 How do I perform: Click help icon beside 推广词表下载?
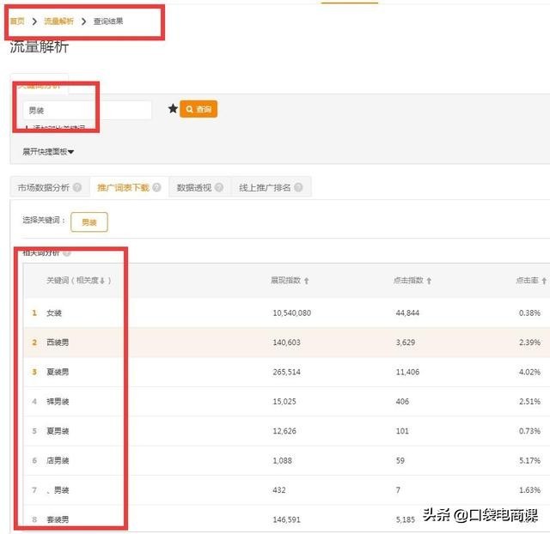click(x=156, y=187)
